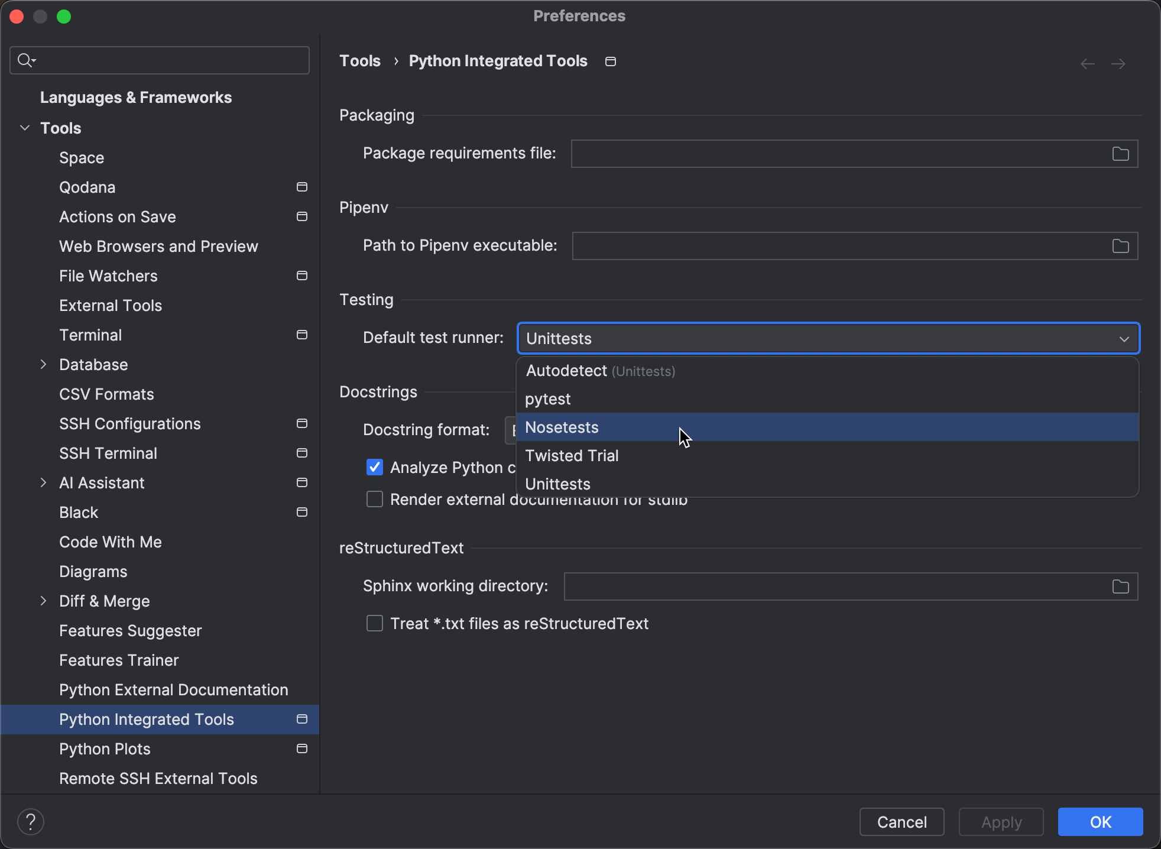Click the back navigation arrow
The image size is (1161, 849).
click(x=1087, y=63)
